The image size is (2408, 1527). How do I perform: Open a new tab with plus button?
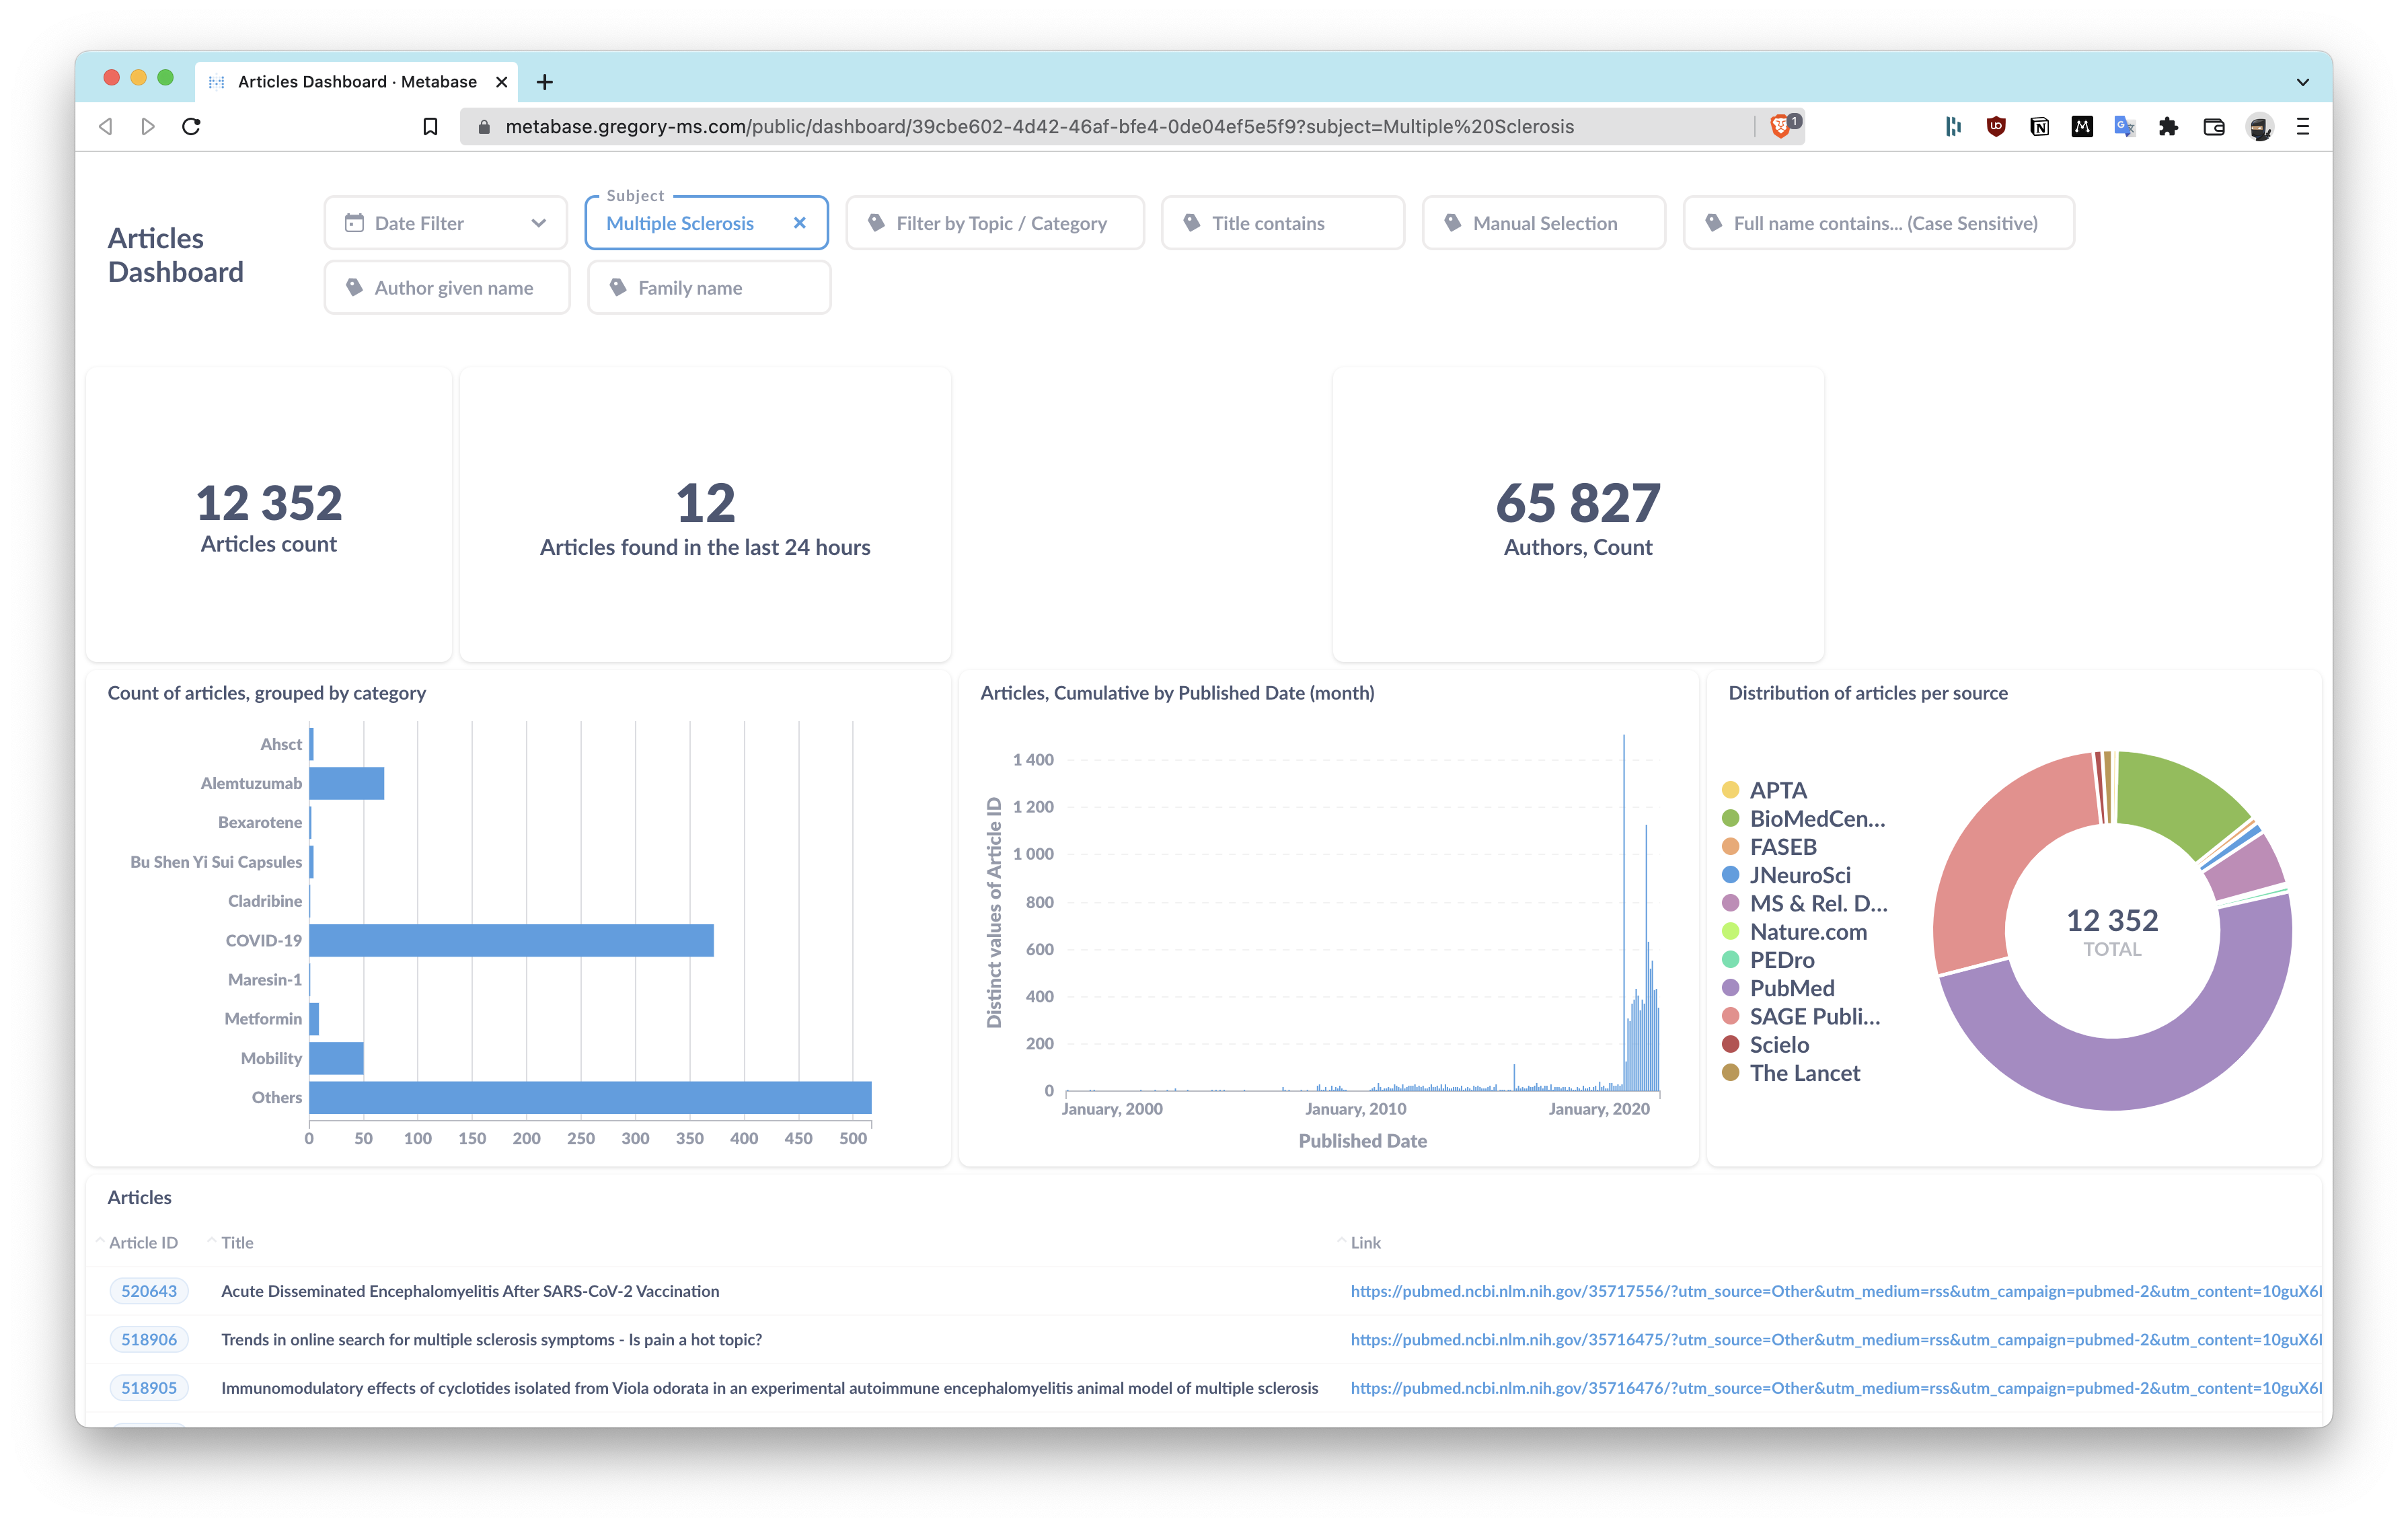click(545, 82)
